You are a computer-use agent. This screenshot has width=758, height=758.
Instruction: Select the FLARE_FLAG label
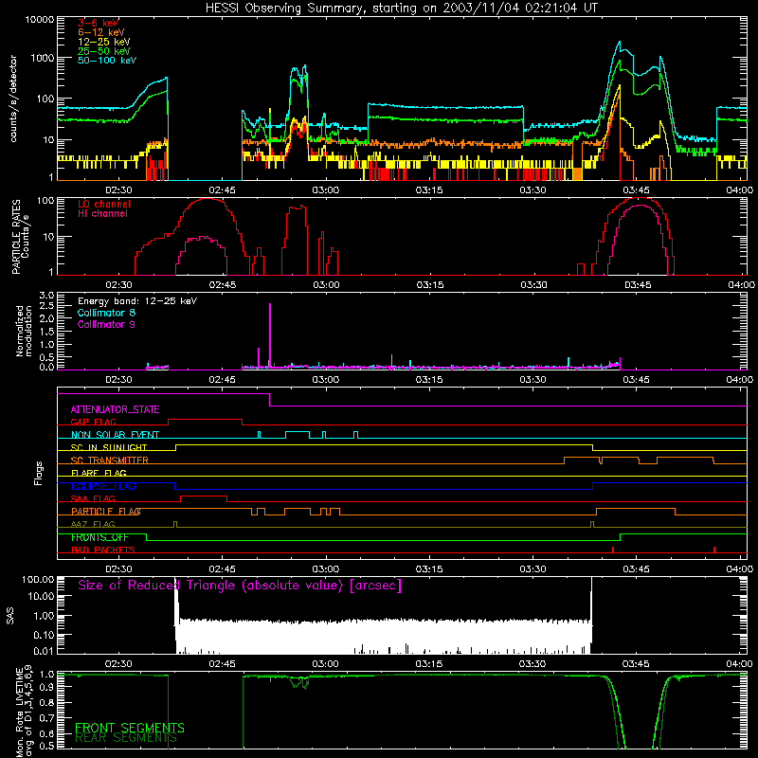pyautogui.click(x=99, y=473)
